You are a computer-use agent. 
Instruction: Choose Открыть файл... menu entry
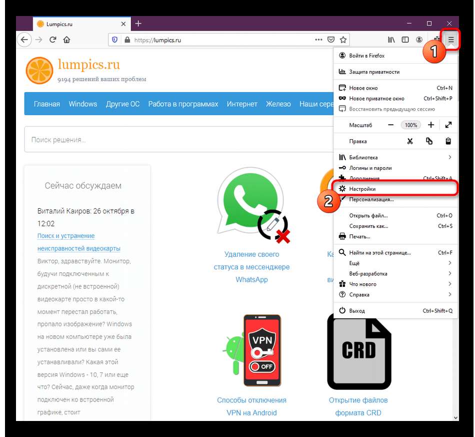395,216
